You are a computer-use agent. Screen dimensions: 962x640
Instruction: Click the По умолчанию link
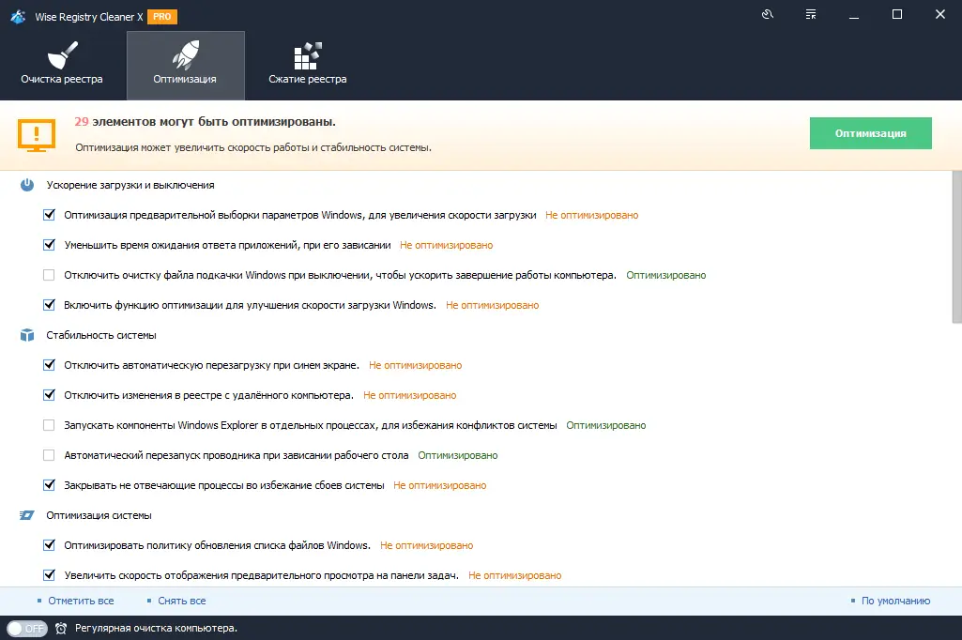pyautogui.click(x=895, y=601)
